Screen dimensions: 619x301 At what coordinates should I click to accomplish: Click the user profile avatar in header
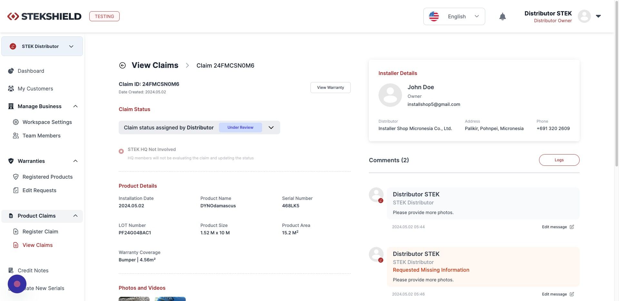click(584, 16)
